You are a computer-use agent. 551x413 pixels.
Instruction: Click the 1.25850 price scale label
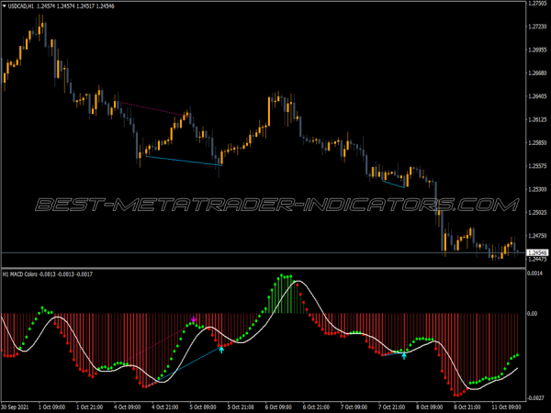point(537,143)
